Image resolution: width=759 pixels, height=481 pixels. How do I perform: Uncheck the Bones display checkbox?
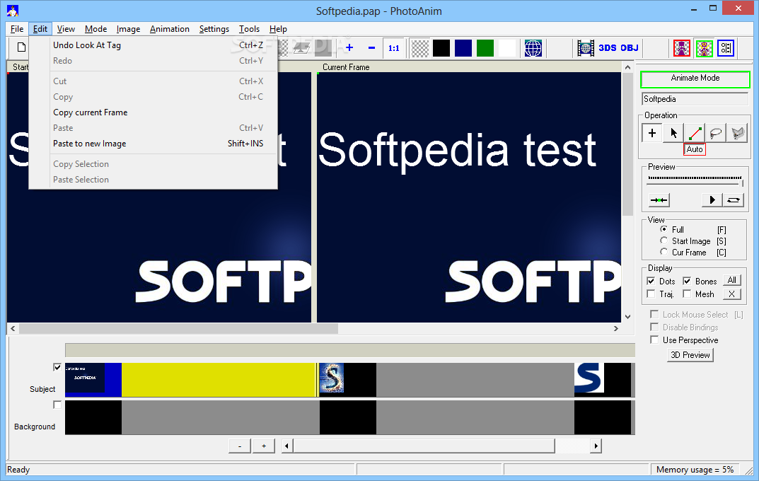(x=687, y=281)
